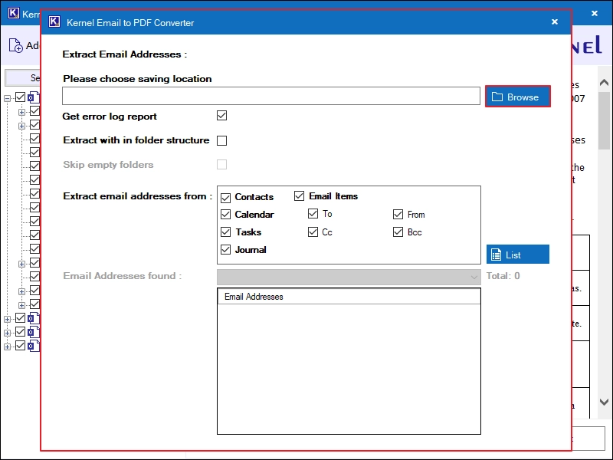
Task: Toggle the Email Items checkbox
Action: click(x=299, y=196)
